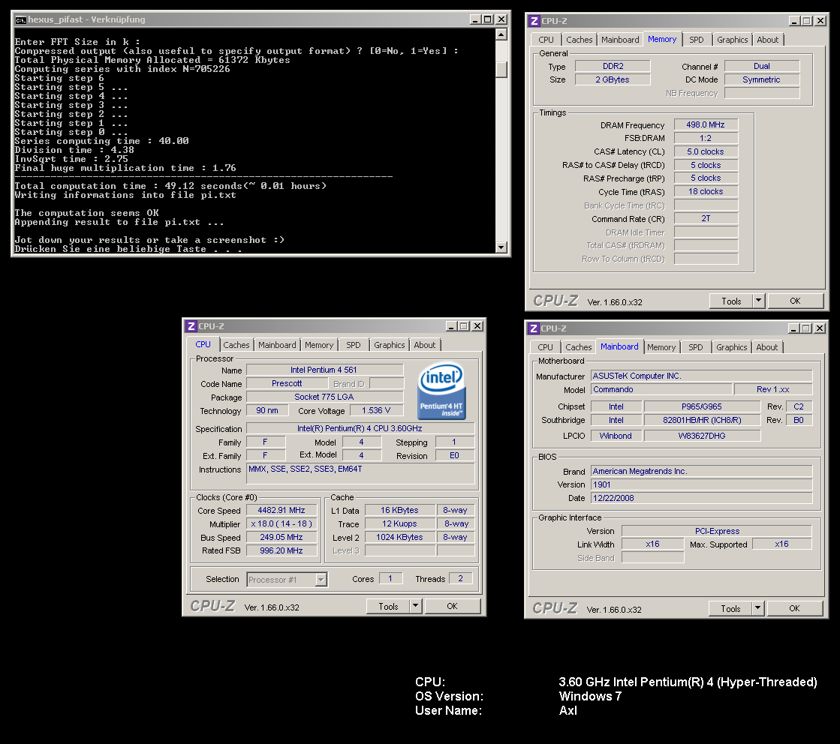Click Tools button in the CPU tab window
This screenshot has width=840, height=744.
(388, 606)
